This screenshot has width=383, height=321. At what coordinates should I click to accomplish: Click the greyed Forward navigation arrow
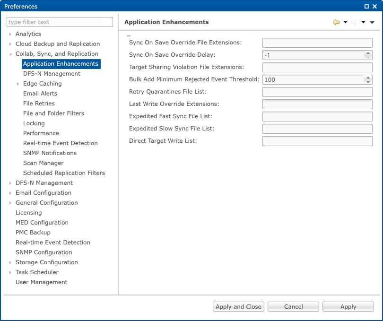point(354,22)
